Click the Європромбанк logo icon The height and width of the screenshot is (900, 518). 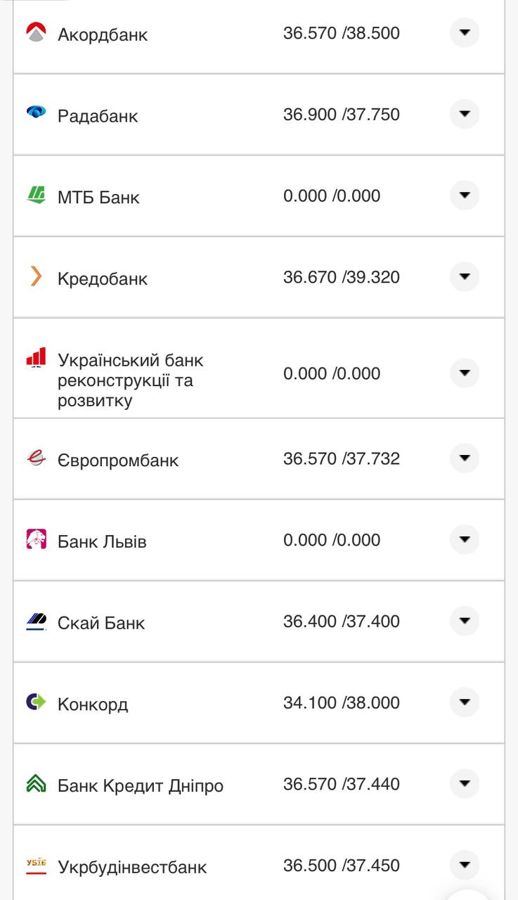point(36,458)
